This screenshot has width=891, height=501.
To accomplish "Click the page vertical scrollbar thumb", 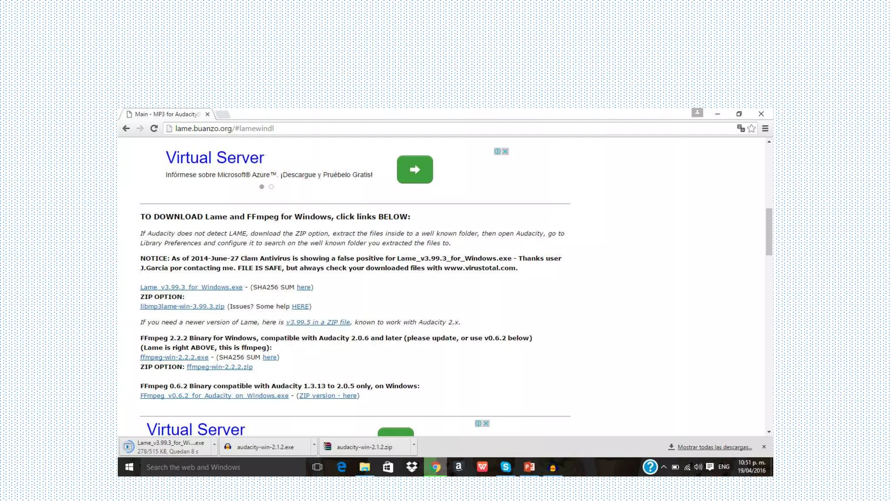I will 769,232.
